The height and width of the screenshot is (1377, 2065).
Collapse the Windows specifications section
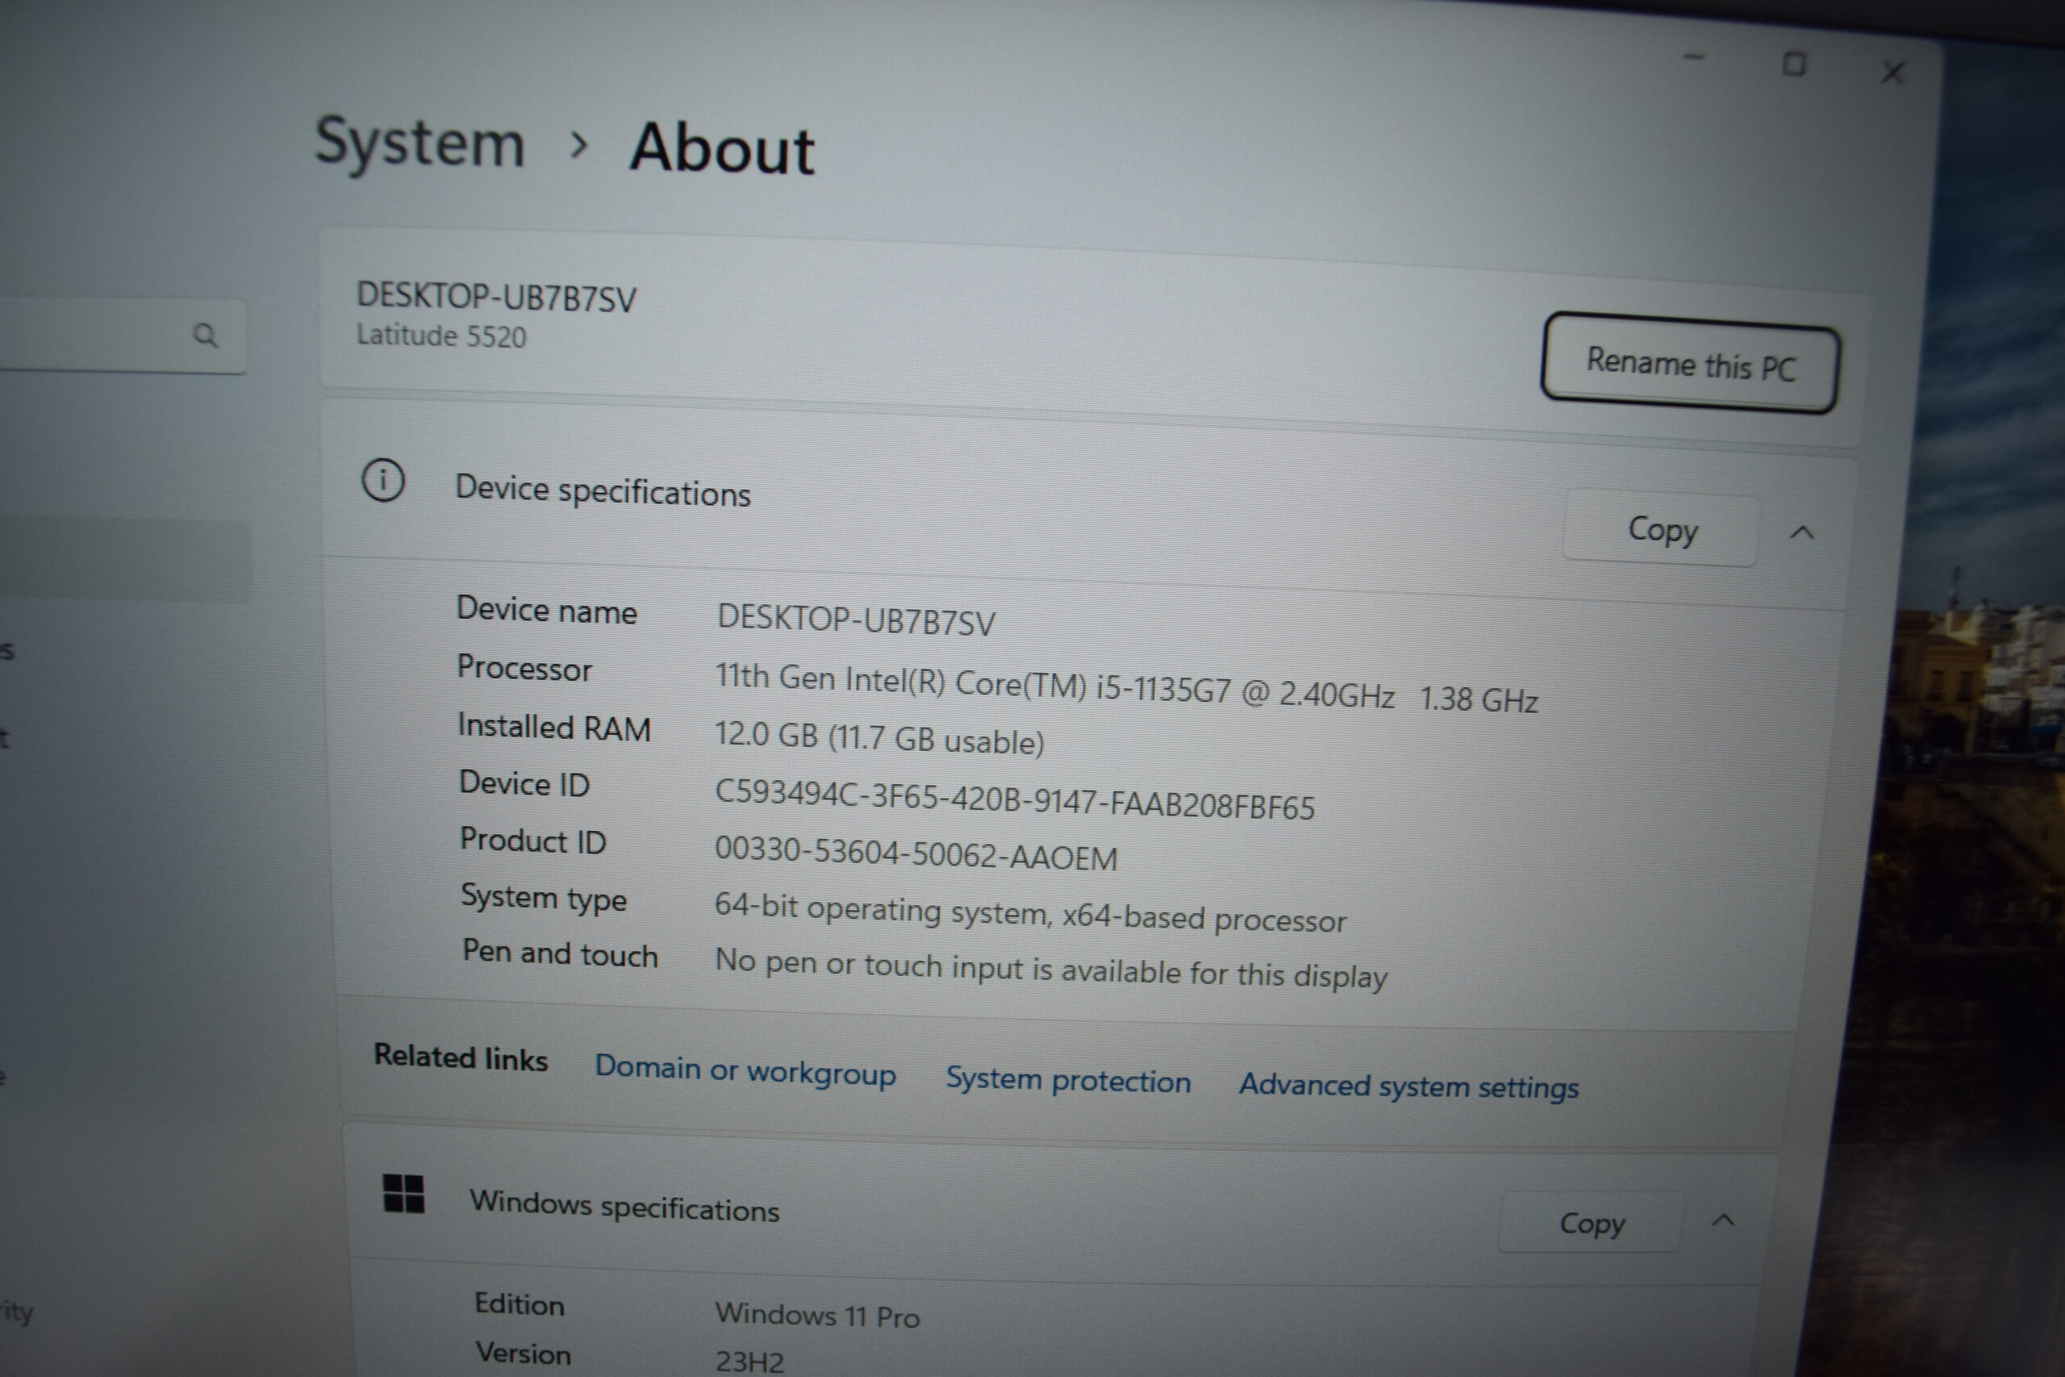click(x=1723, y=1220)
